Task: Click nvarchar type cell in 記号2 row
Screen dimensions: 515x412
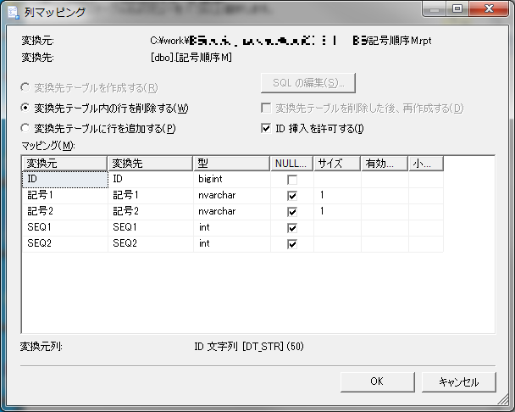Action: coord(232,211)
